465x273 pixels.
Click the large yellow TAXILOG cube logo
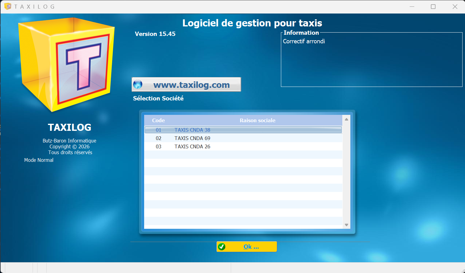pos(67,64)
